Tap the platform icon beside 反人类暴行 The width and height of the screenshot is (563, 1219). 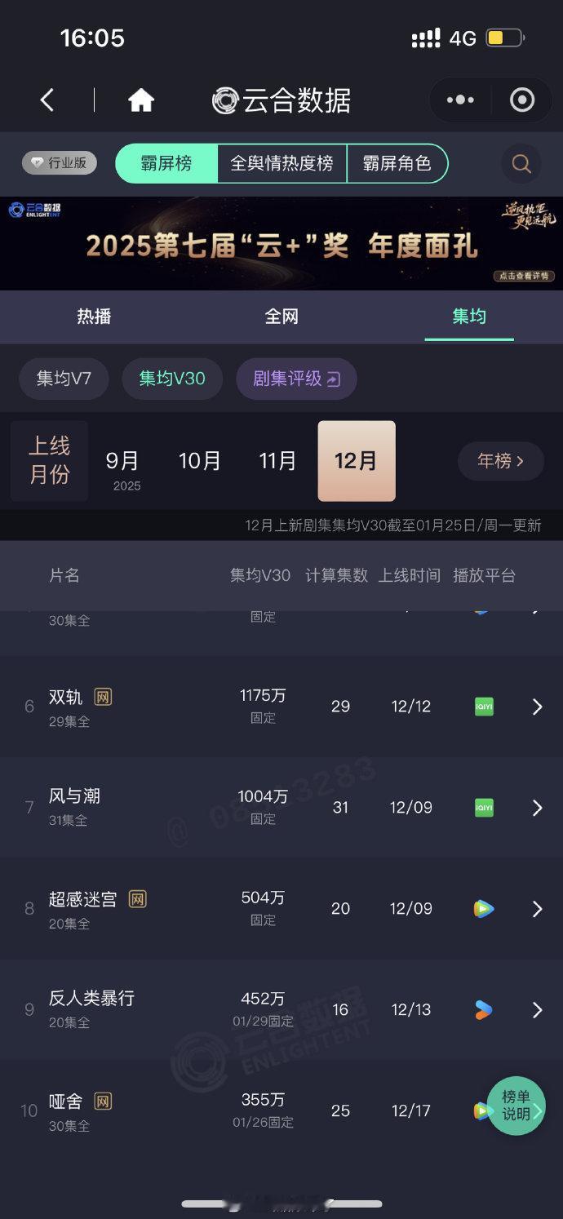point(483,1009)
